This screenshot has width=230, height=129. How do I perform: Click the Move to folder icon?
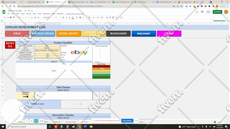tap(29, 11)
